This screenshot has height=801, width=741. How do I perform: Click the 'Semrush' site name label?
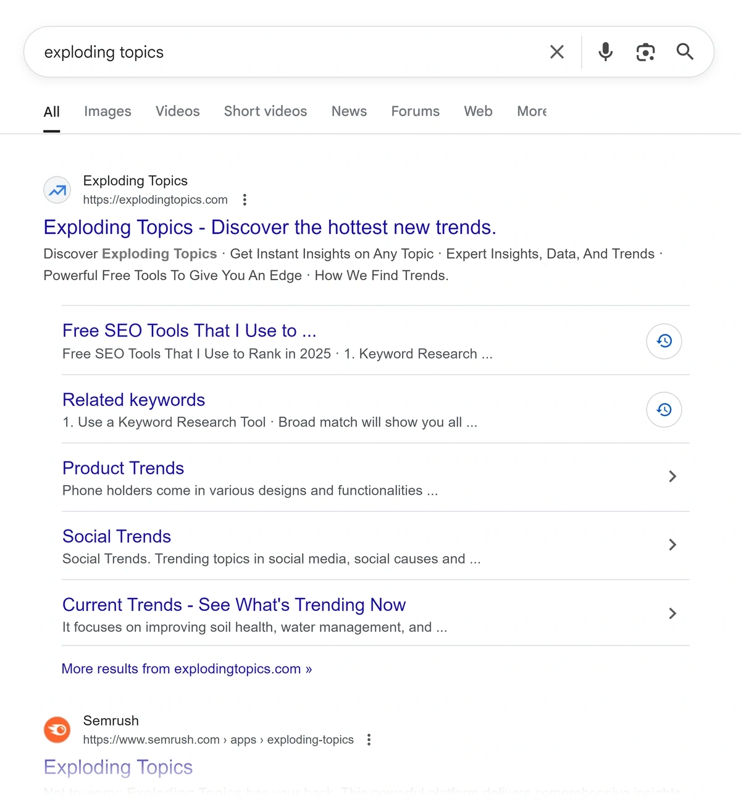tap(111, 721)
